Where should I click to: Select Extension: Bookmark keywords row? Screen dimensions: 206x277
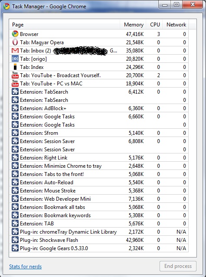pyautogui.click(x=99, y=215)
